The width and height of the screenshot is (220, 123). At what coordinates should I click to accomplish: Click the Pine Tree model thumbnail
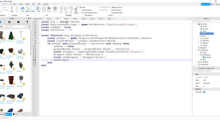tap(11, 36)
